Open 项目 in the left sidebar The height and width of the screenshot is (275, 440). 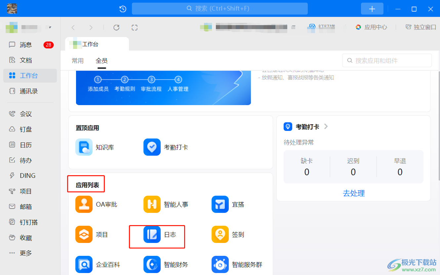pyautogui.click(x=30, y=191)
